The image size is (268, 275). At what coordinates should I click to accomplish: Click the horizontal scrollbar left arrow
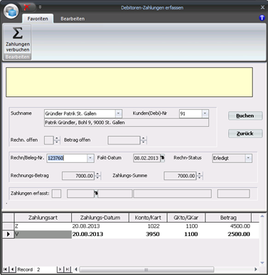click(x=76, y=269)
